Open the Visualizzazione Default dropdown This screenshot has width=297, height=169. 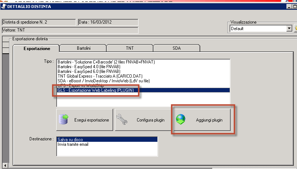point(289,29)
